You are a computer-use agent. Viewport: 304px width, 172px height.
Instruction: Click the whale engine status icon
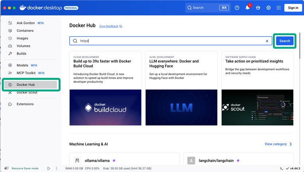[6, 168]
